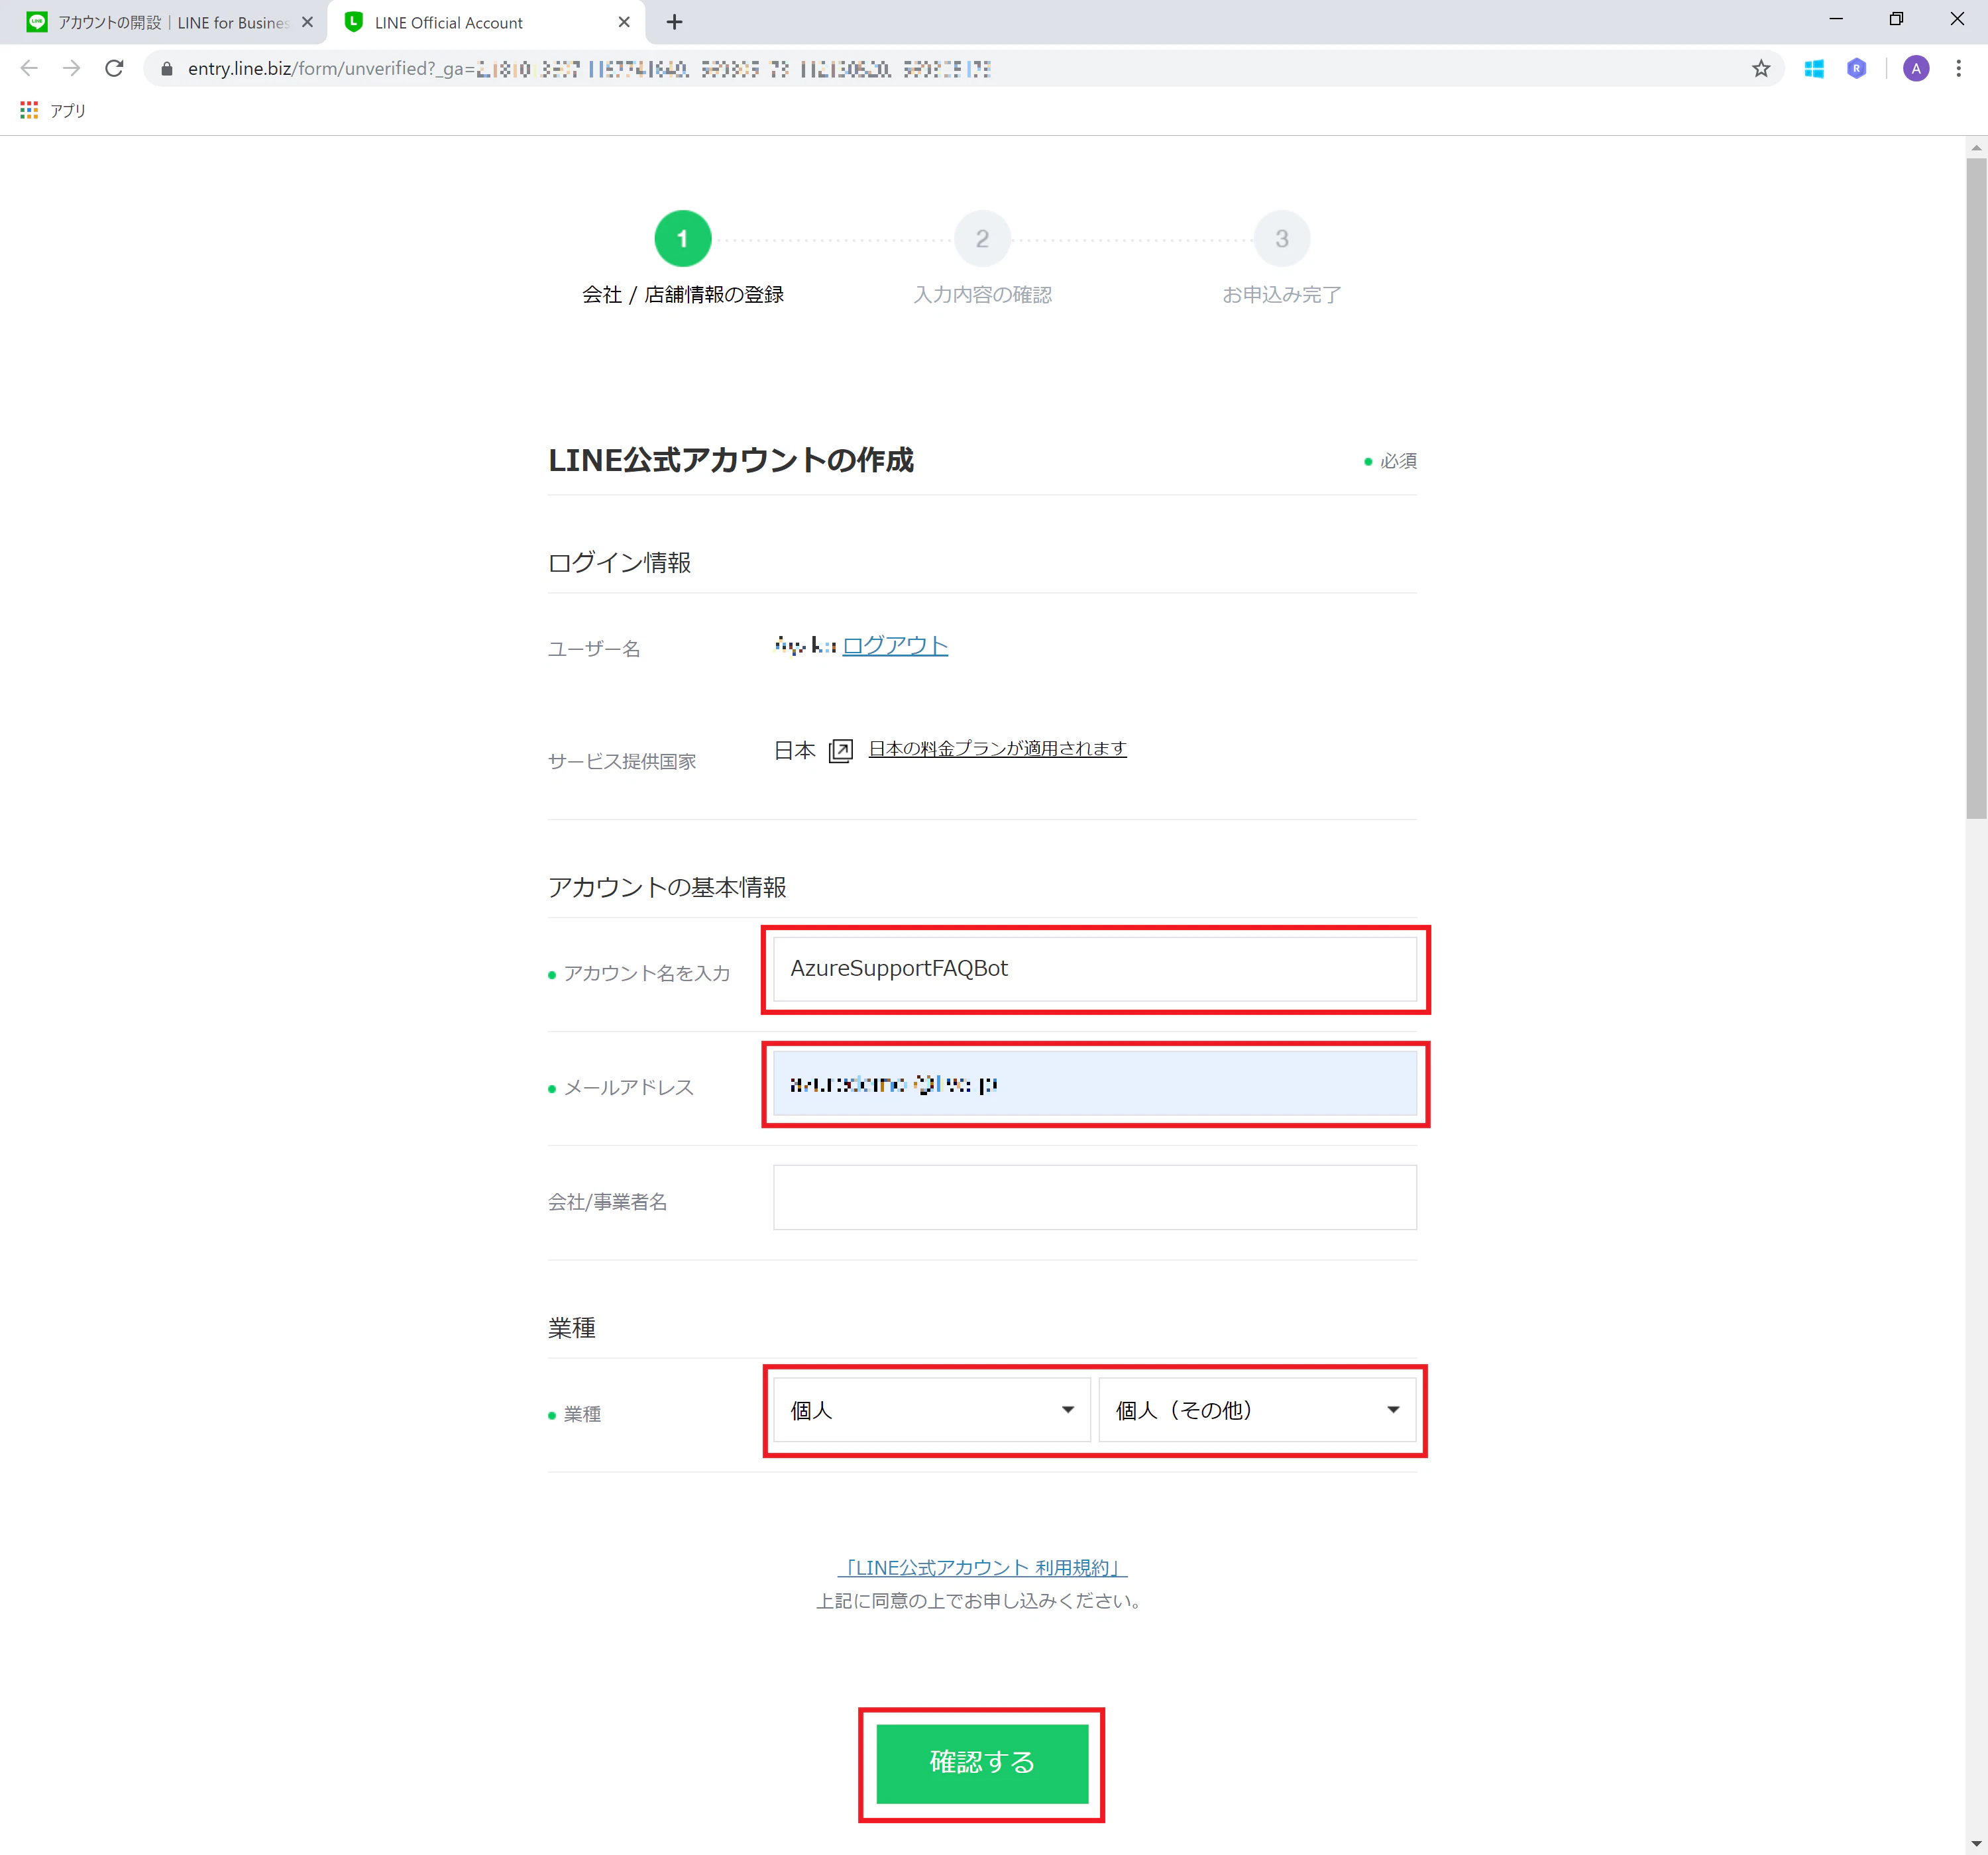The width and height of the screenshot is (1988, 1855).
Task: Bookmark this page with the star icon
Action: (x=1760, y=68)
